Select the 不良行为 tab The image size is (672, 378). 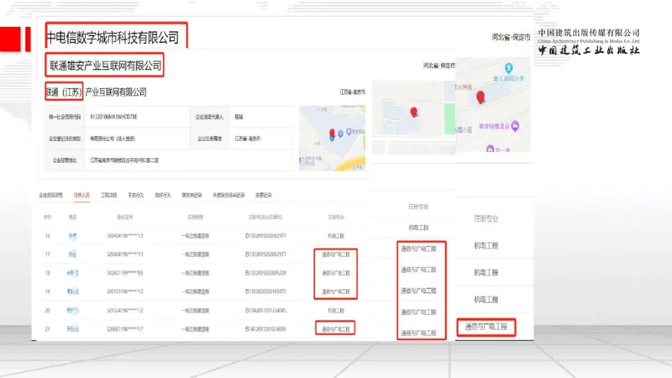coord(136,195)
